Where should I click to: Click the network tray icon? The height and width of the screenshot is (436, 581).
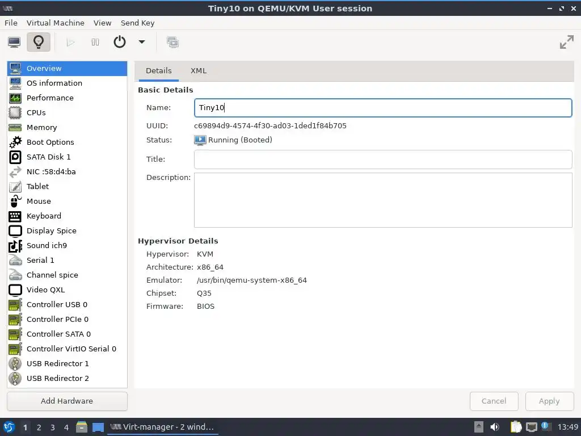tap(531, 427)
